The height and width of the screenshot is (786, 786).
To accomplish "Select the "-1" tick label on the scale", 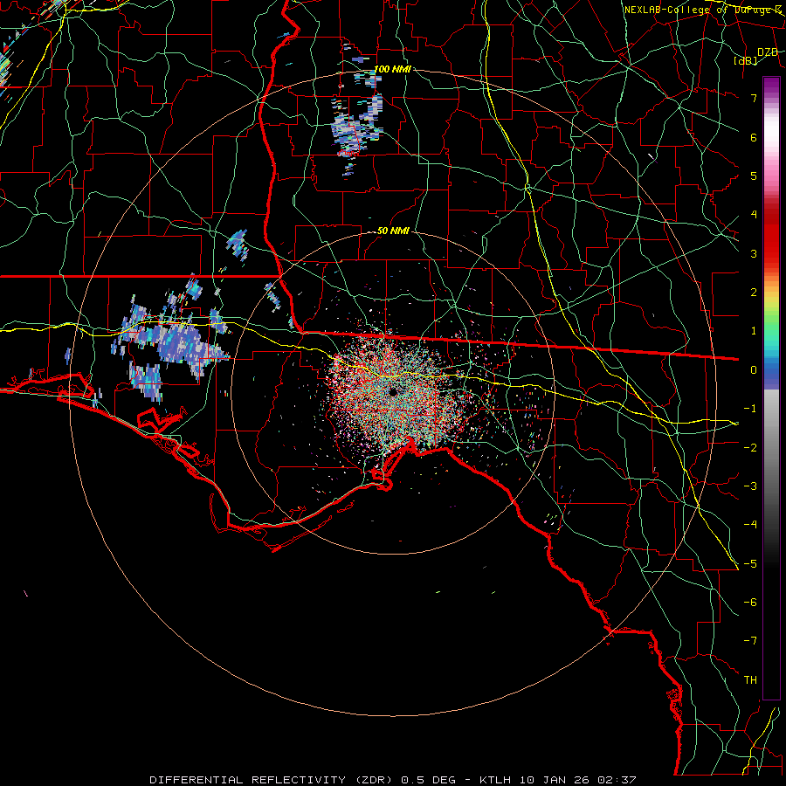I will (750, 409).
